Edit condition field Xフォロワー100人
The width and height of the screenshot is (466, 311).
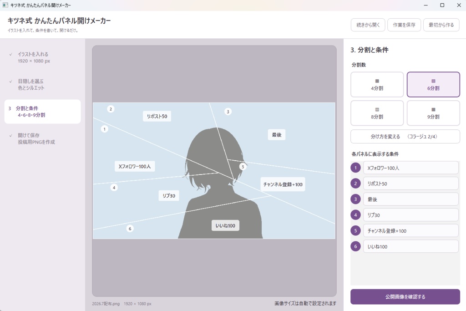pos(411,168)
